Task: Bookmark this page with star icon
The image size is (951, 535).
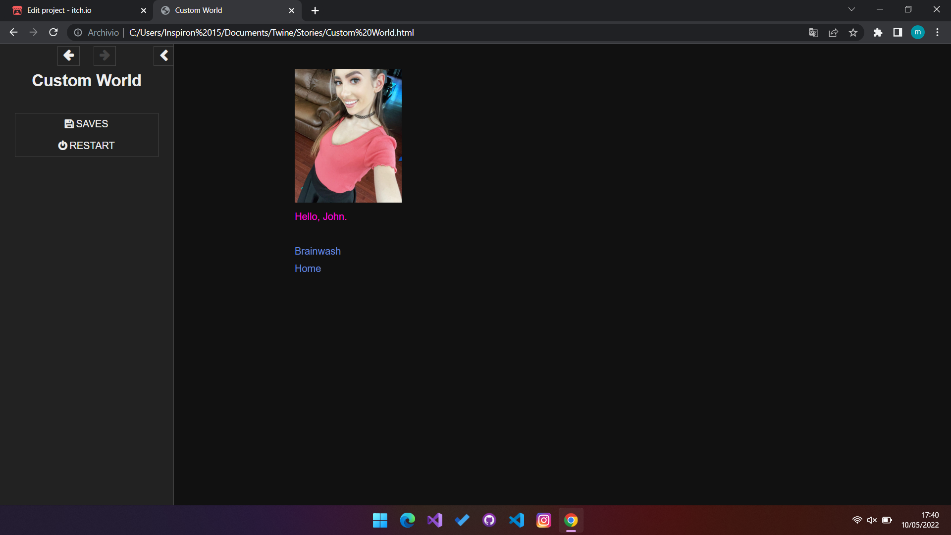Action: click(x=853, y=32)
